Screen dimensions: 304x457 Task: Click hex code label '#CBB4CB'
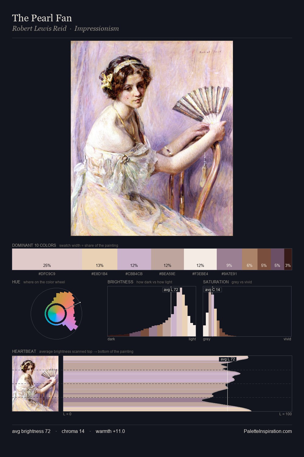point(134,274)
